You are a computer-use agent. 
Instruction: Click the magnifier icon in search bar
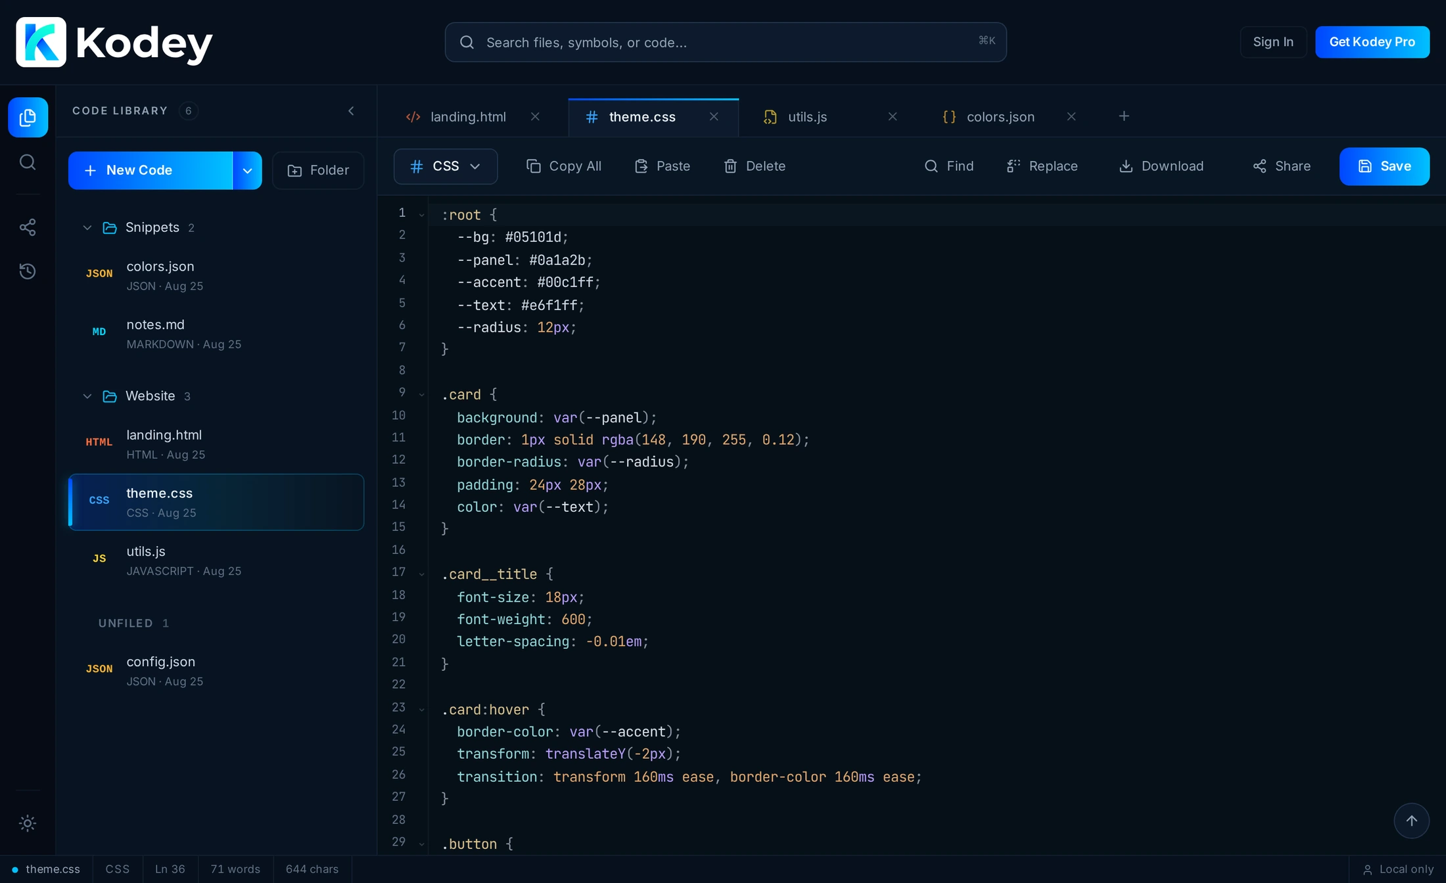click(467, 42)
